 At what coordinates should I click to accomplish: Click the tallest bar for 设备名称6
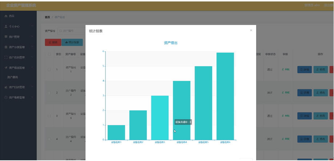click(225, 96)
